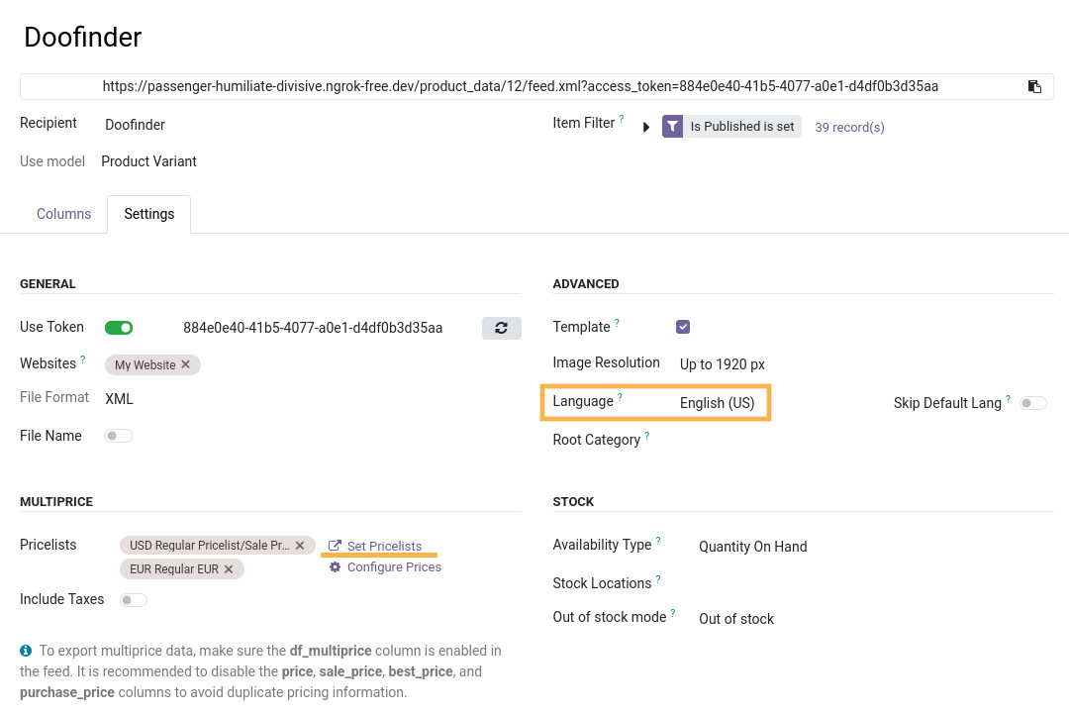Disable the Use Token toggle
The height and width of the screenshot is (716, 1069).
click(x=119, y=328)
